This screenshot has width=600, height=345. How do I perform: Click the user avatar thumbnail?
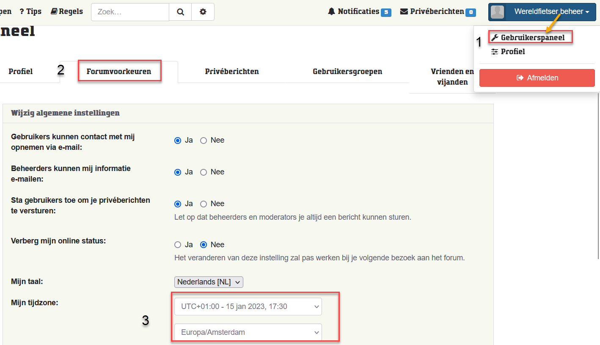[497, 12]
